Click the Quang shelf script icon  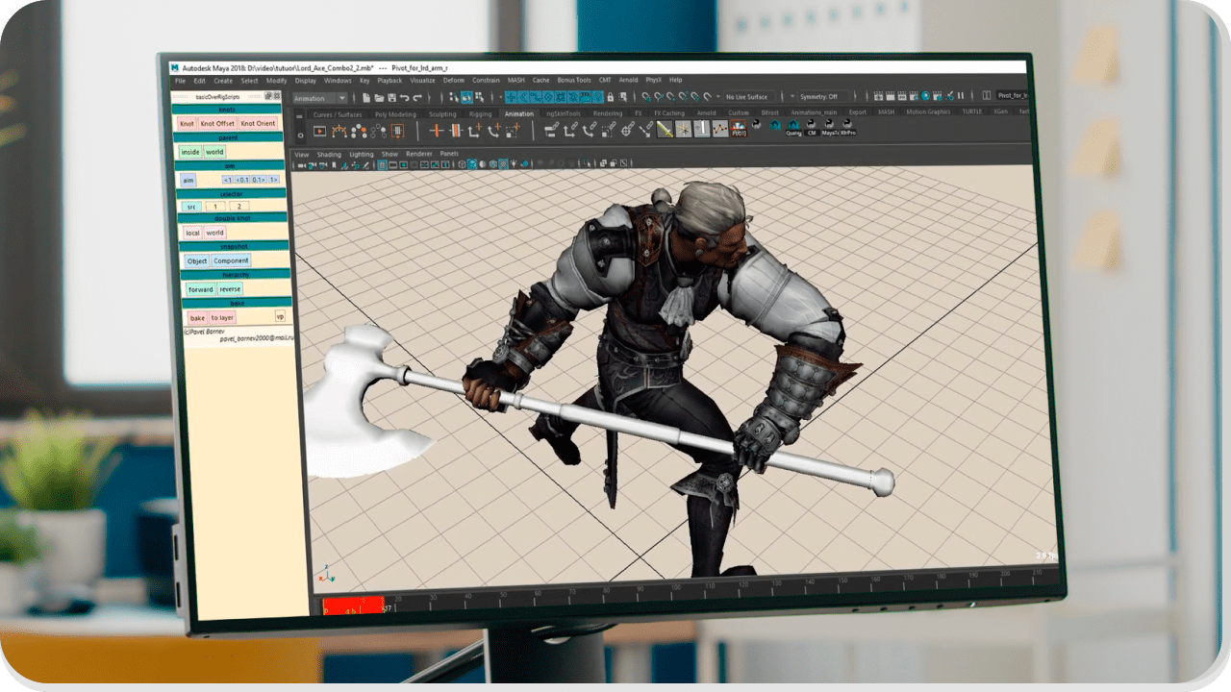coord(793,128)
